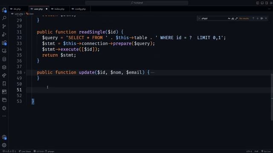This screenshot has height=153, width=273.
Task: Click the 127.0.0.1 database connection status item
Action: 39,151
